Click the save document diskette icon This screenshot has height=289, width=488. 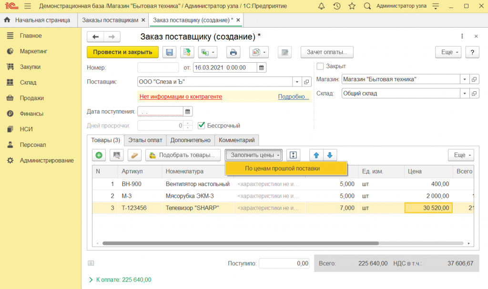[170, 52]
